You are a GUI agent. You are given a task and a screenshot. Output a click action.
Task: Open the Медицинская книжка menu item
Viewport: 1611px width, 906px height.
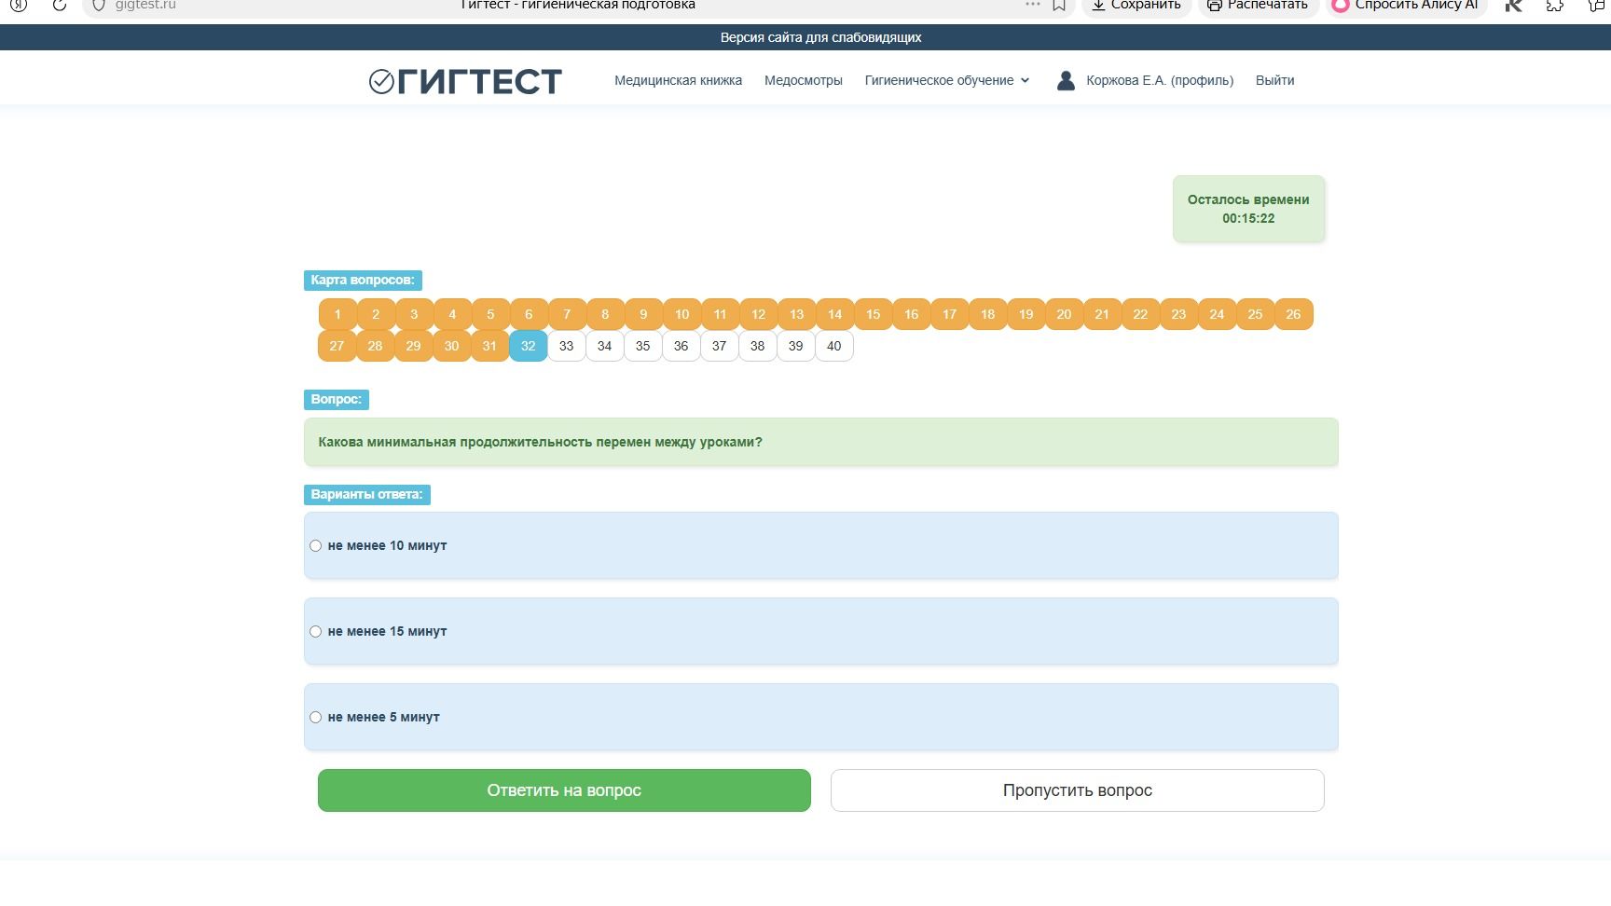pyautogui.click(x=678, y=80)
